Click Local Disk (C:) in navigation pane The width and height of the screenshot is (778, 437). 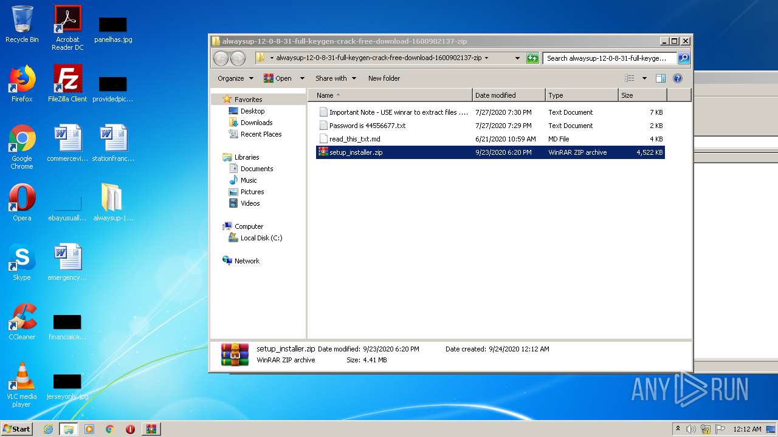tap(261, 238)
